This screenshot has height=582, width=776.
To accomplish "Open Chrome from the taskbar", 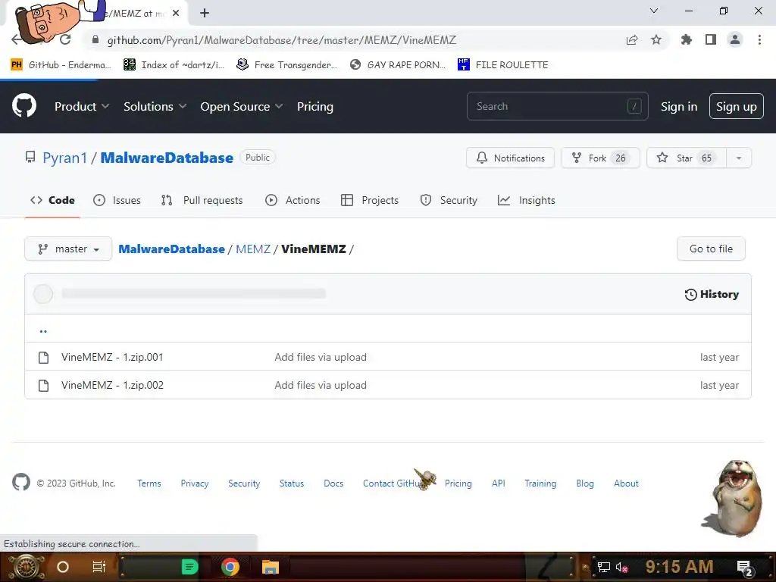I will point(230,567).
